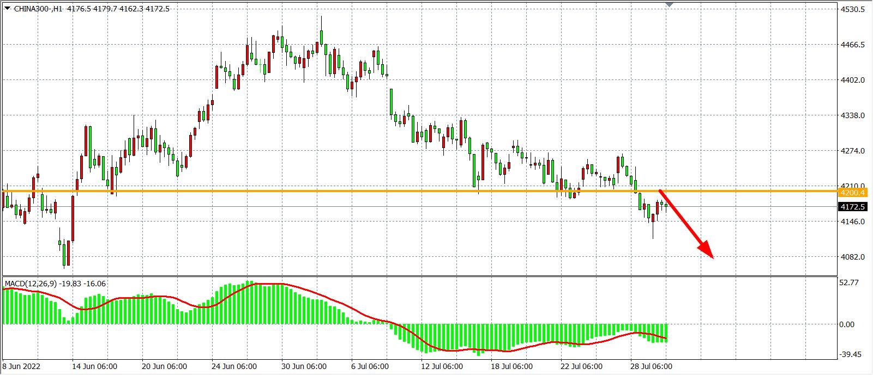Screen dimensions: 873x375
Task: Click the 4082.0 price scale label
Action: [x=854, y=257]
